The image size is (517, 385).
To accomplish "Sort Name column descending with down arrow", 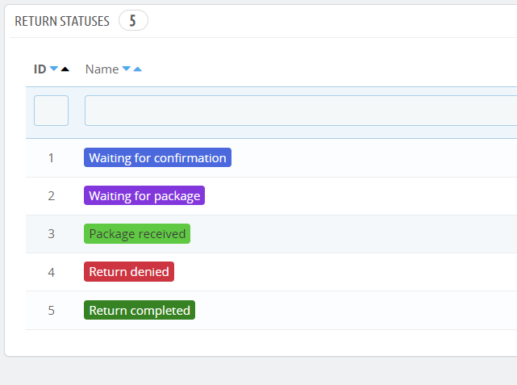I will pyautogui.click(x=126, y=69).
